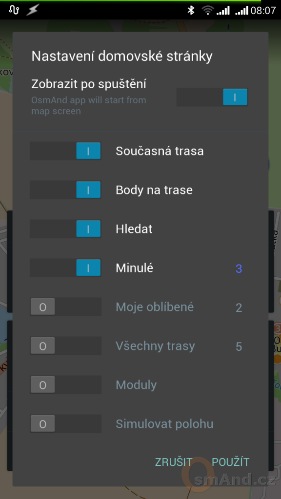Viewport: 281px width, 499px height.
Task: Change the Minulé row count number 3
Action: tap(239, 269)
